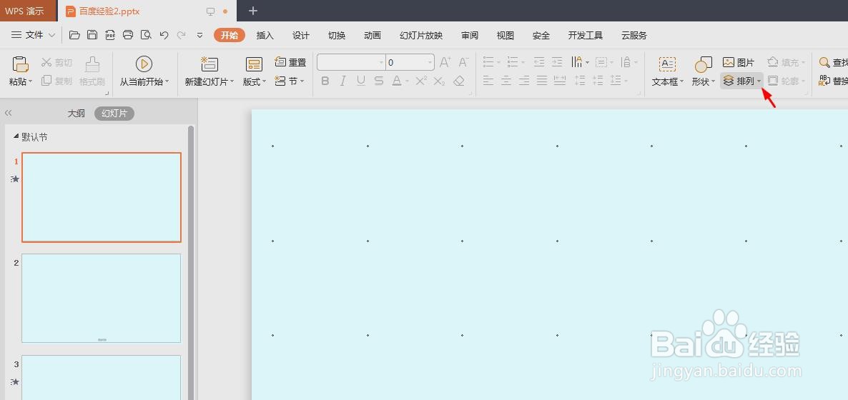Open the Slide Show (幻灯片放映) tab
The image size is (848, 400).
click(x=420, y=36)
